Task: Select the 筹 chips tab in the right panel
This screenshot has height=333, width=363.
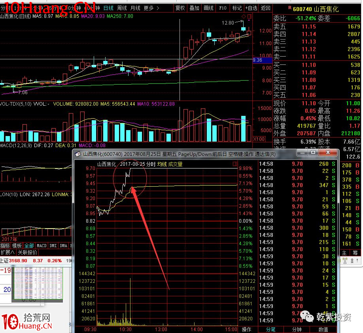Action: [355, 253]
